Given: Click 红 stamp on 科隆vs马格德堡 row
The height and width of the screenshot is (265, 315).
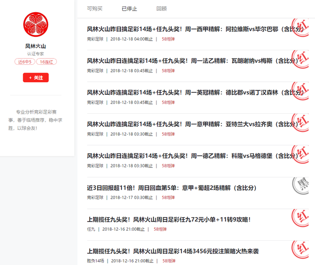Looking at the screenshot, I should click(x=300, y=154).
